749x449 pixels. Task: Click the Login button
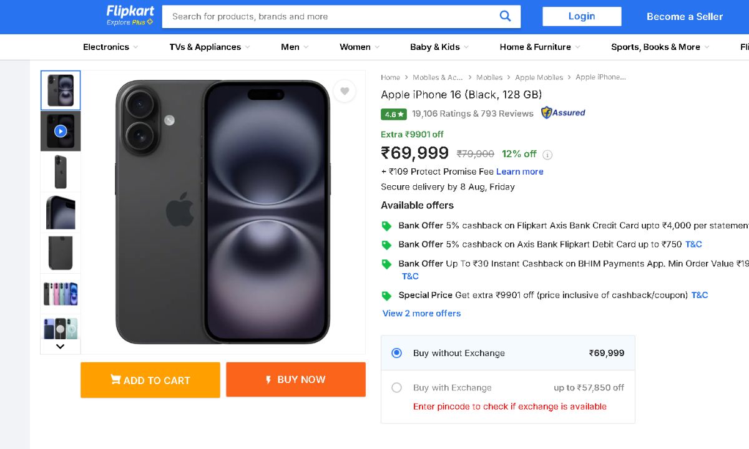[582, 16]
